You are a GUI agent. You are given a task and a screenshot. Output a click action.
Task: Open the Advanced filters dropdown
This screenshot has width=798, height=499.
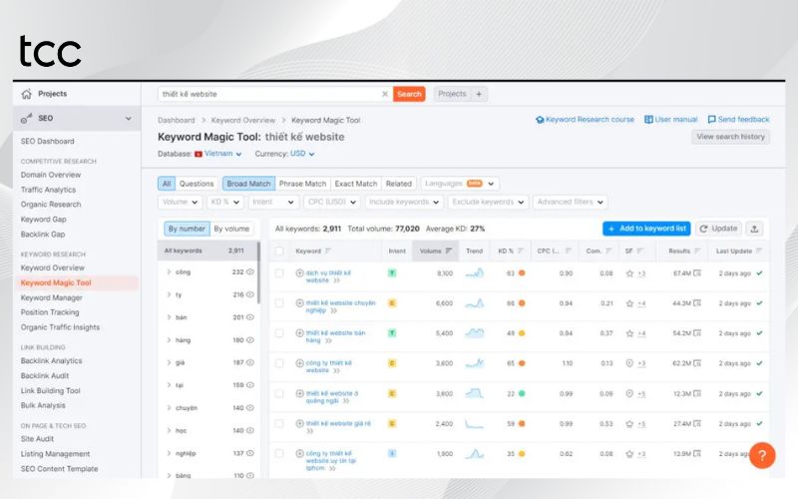570,203
